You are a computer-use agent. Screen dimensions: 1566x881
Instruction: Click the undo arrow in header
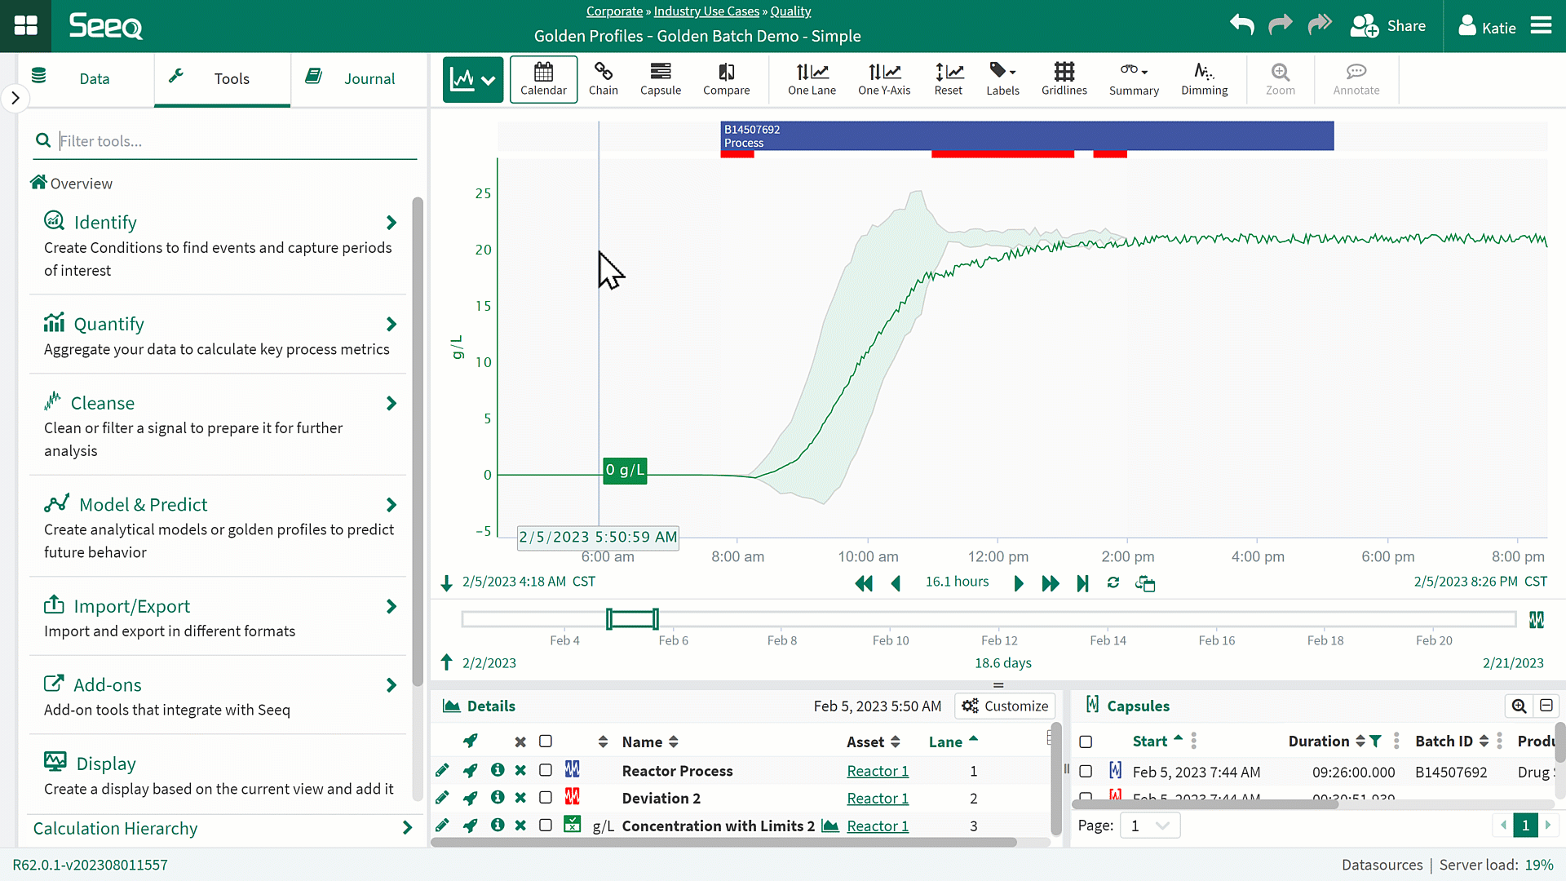(1241, 25)
